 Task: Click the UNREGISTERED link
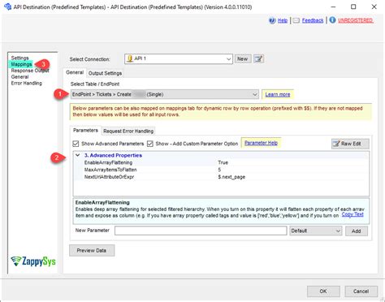[x=356, y=20]
